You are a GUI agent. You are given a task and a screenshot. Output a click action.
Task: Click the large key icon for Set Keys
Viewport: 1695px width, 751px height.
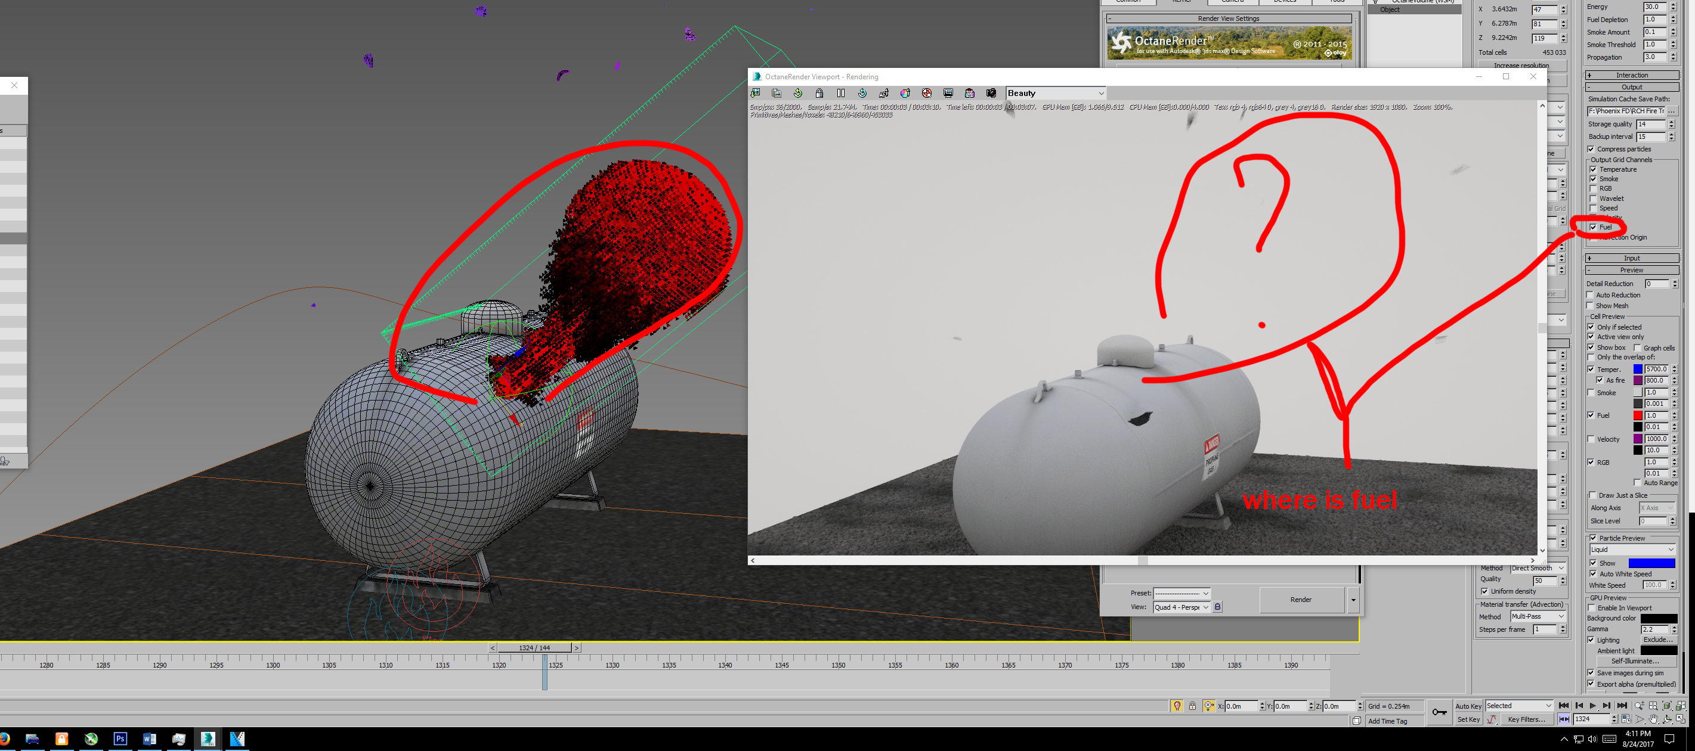(x=1439, y=712)
